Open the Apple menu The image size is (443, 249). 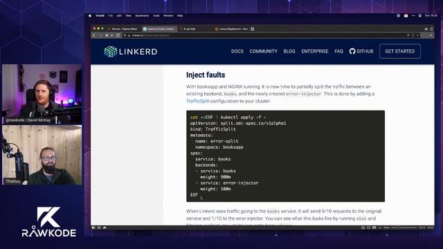click(90, 16)
